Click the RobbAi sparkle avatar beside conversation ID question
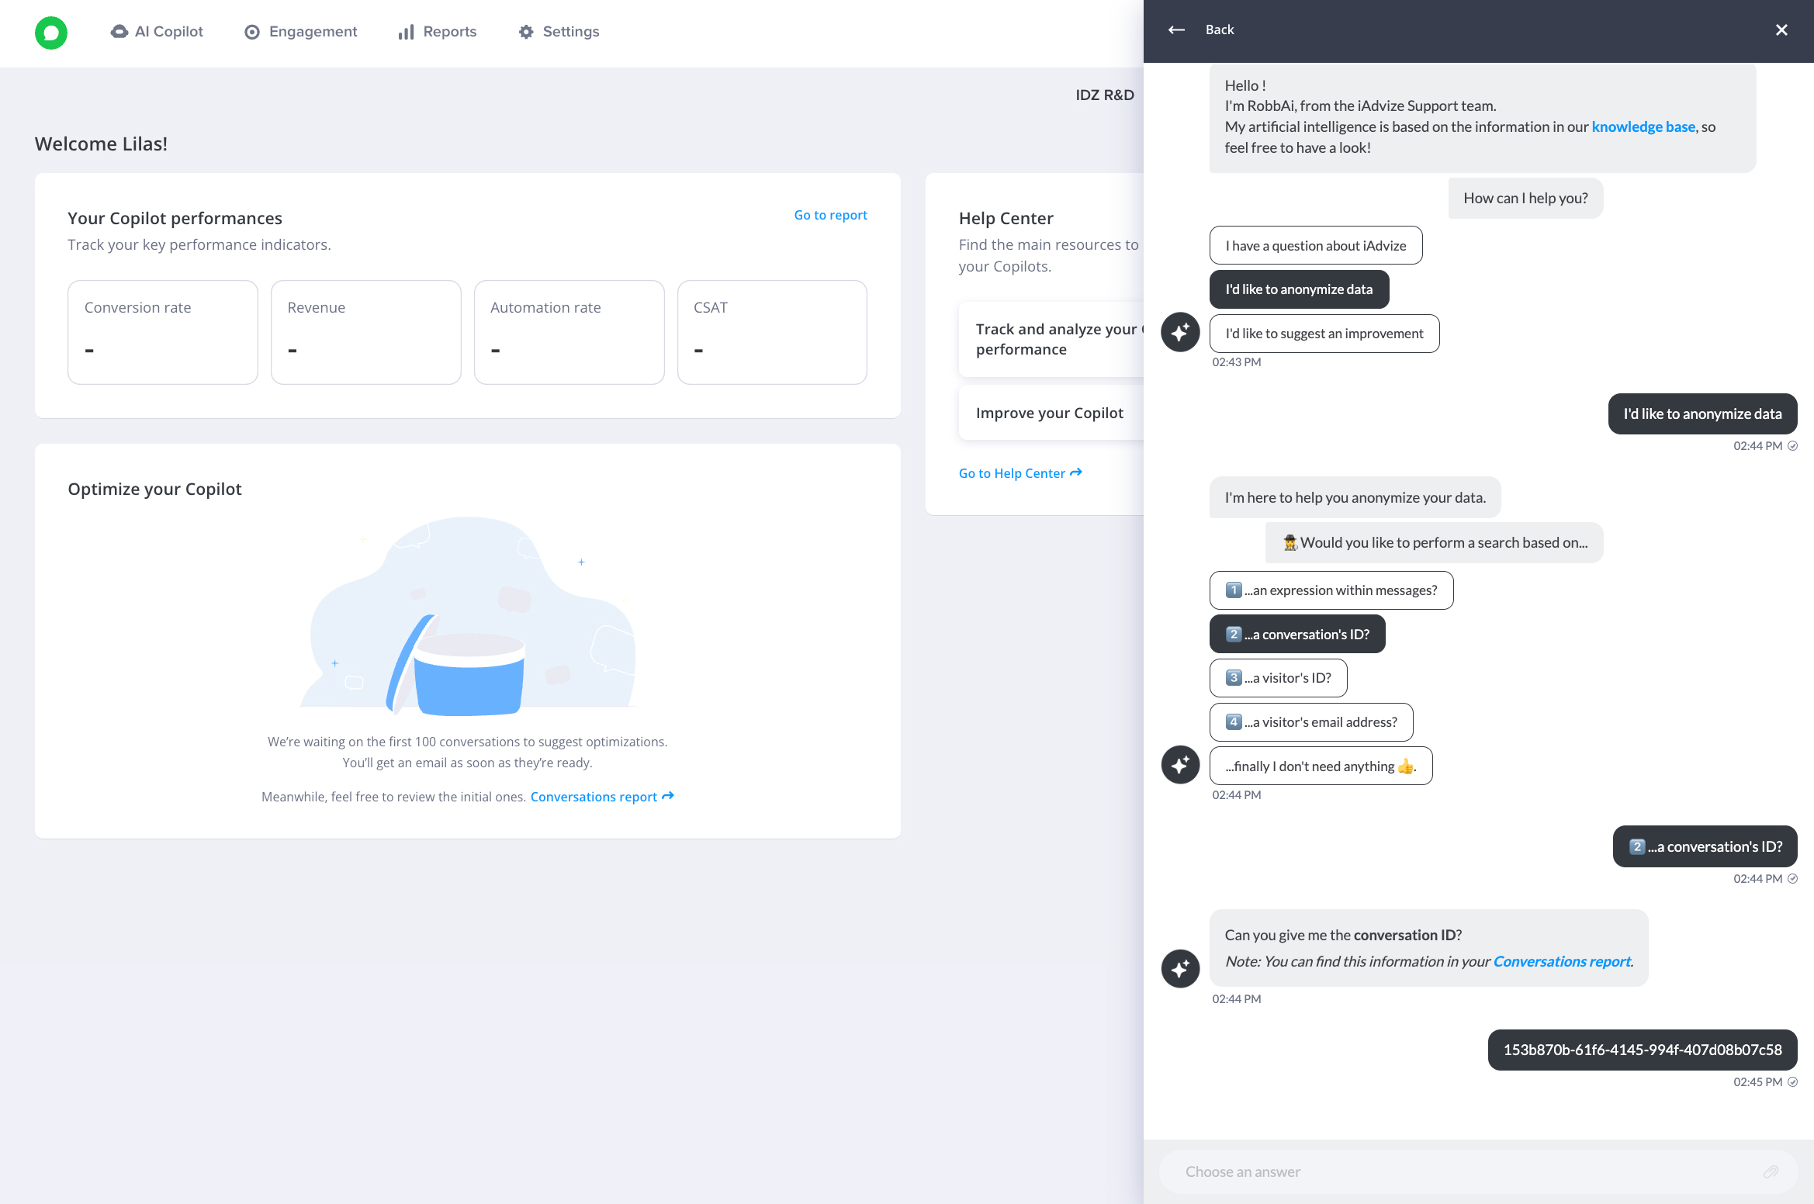Viewport: 1814px width, 1204px height. point(1180,968)
